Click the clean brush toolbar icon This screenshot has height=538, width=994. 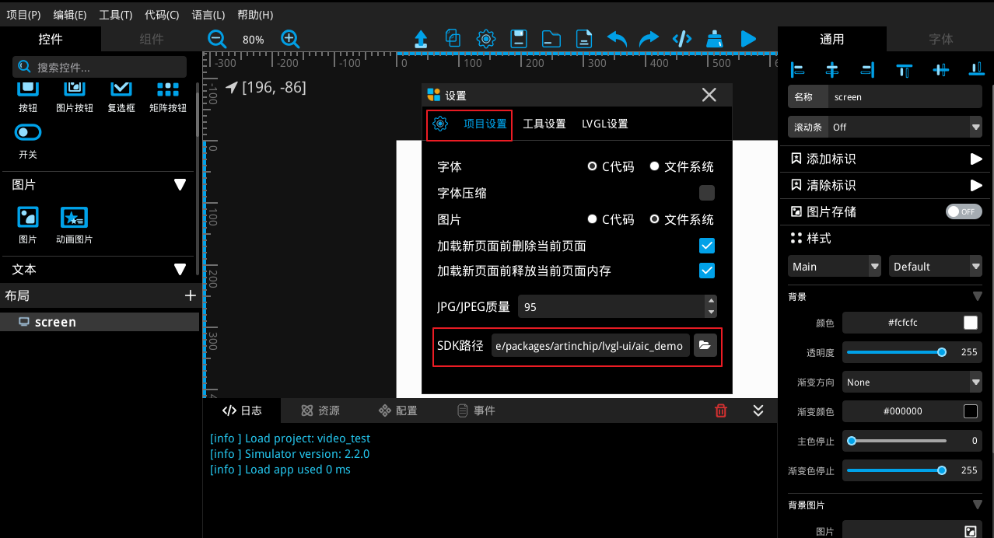pyautogui.click(x=714, y=38)
